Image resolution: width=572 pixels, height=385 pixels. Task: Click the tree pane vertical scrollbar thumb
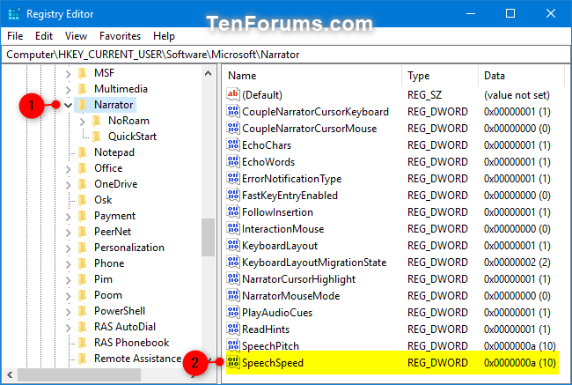pyautogui.click(x=208, y=237)
